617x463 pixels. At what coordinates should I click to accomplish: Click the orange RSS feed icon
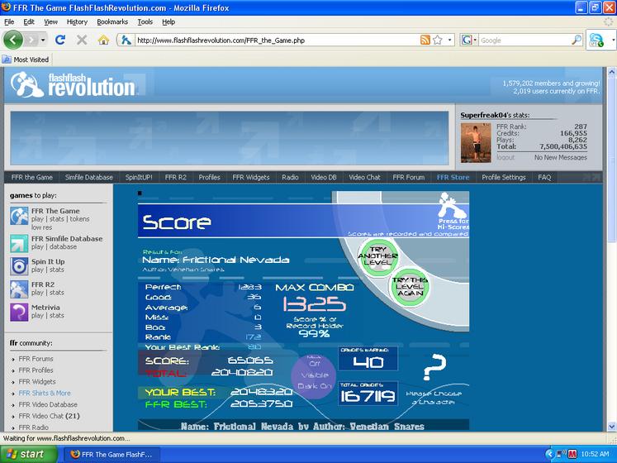point(425,40)
